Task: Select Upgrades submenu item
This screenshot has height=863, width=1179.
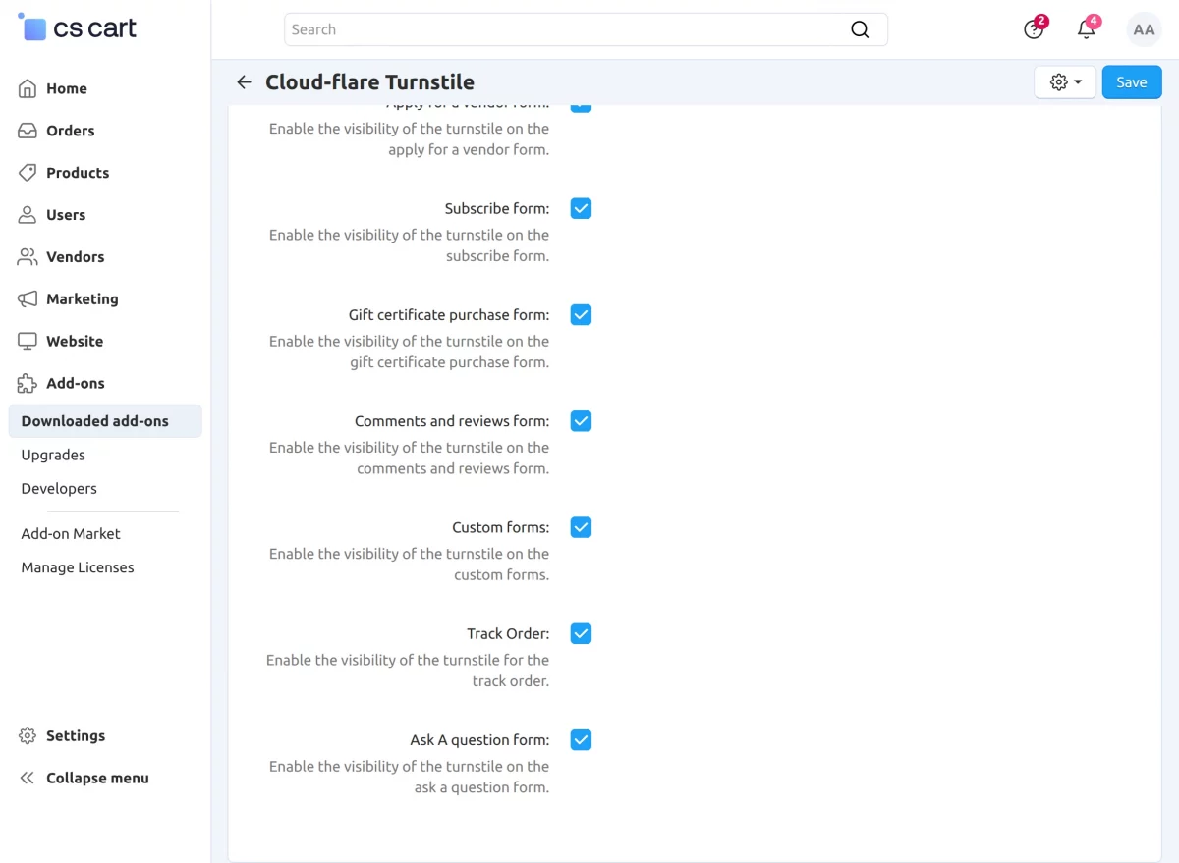Action: 53,456
